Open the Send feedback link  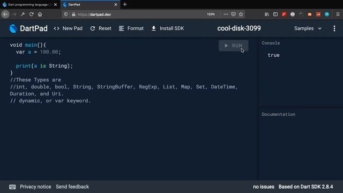(x=72, y=187)
